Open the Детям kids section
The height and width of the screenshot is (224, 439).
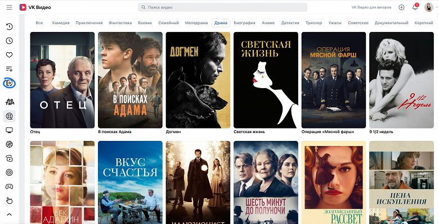coord(10,102)
